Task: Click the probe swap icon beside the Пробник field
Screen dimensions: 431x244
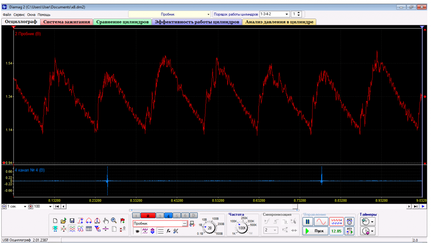Action: [192, 224]
